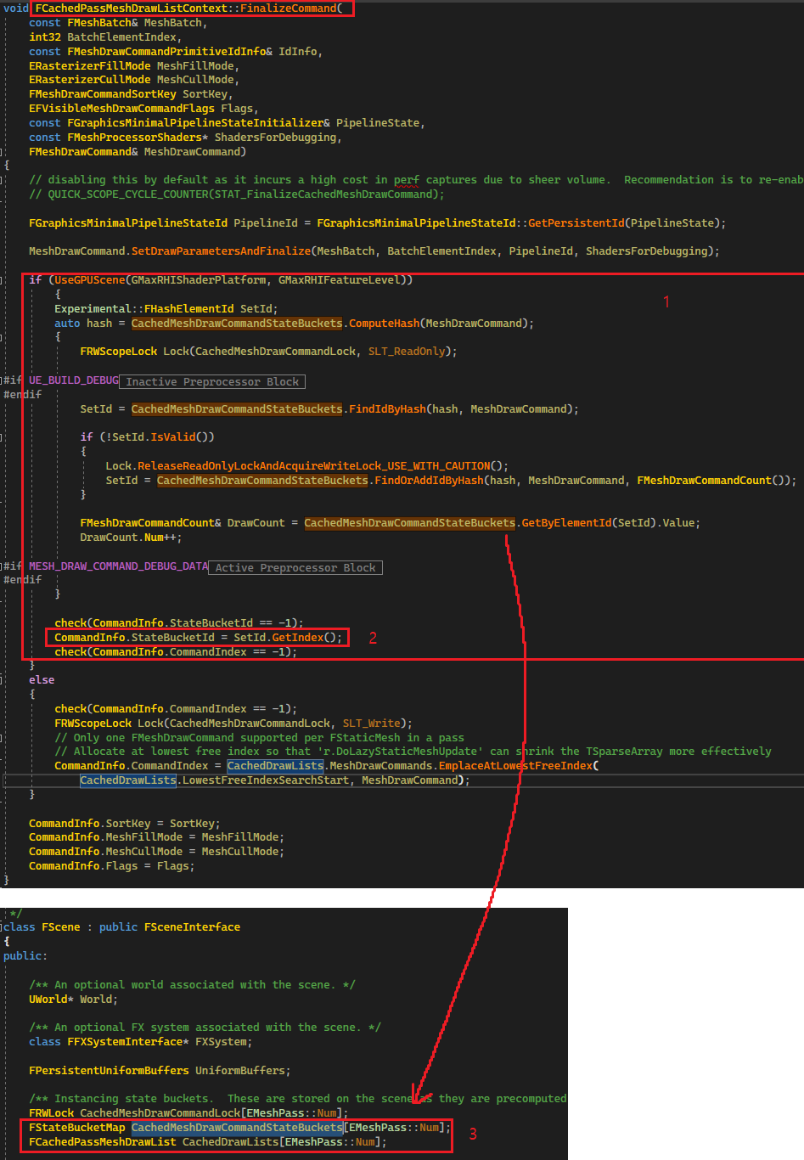Click the QUICK_SCOPE_CYCLE_COUNTER commented line
804x1160 pixels.
click(x=237, y=194)
